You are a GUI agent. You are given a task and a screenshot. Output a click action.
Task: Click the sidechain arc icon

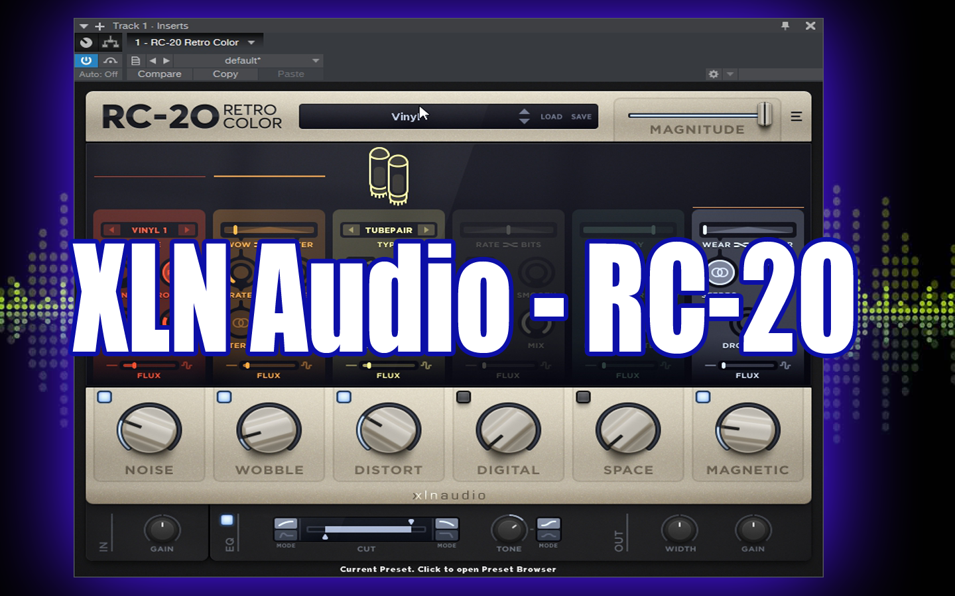pyautogui.click(x=110, y=60)
